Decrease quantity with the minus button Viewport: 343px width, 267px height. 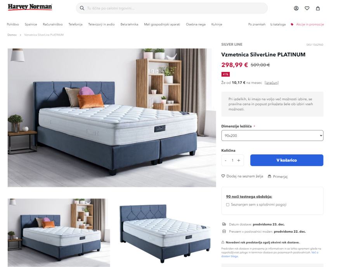coord(225,160)
